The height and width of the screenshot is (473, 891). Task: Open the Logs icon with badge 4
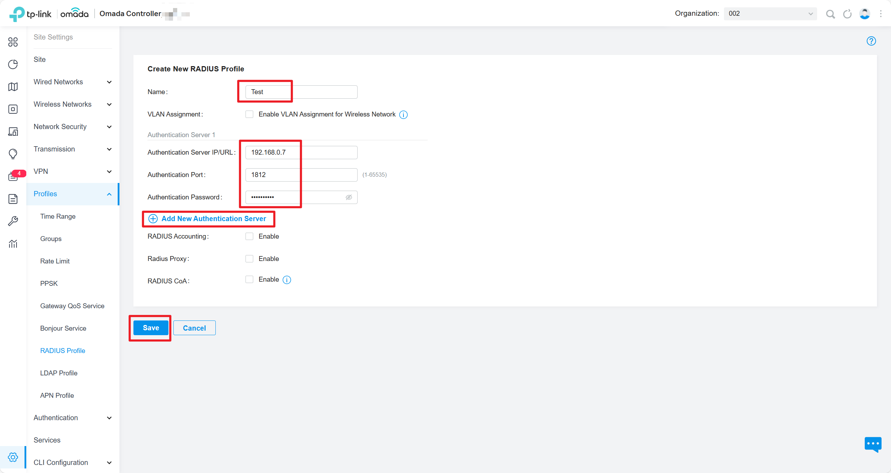tap(13, 176)
